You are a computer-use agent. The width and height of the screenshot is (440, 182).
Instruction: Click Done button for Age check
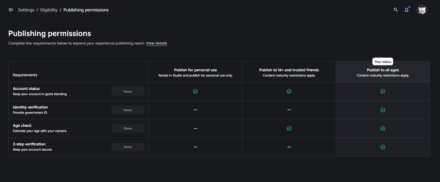[x=128, y=129]
